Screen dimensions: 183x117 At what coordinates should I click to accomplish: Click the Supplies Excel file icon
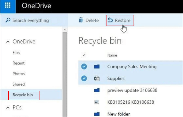coord(97,78)
